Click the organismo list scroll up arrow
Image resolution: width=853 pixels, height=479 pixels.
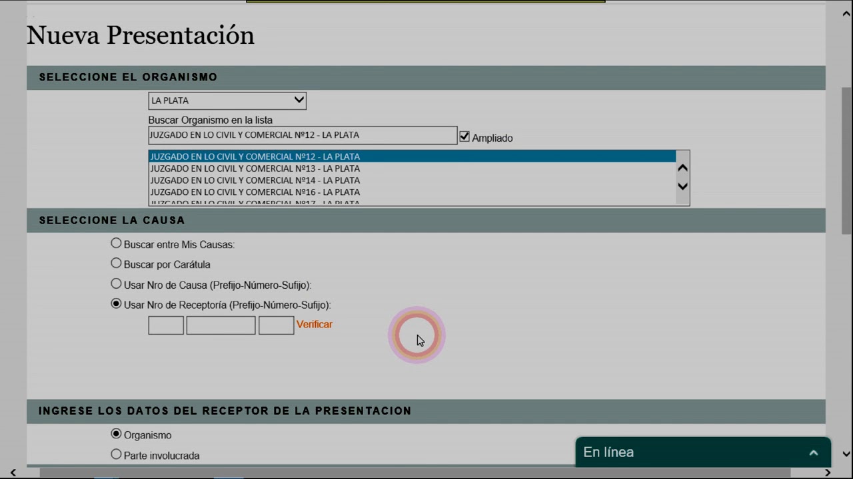click(682, 168)
